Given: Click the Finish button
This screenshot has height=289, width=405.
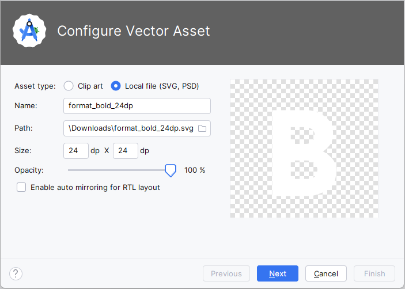Looking at the screenshot, I should coord(374,273).
